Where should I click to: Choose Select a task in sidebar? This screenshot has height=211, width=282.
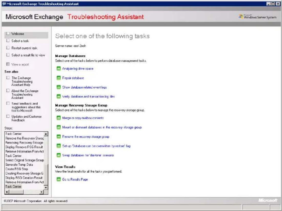click(x=20, y=41)
